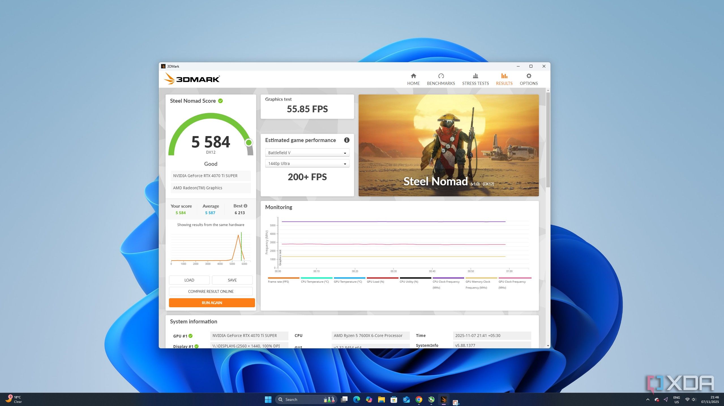Click the OneDrive sync error tray icon
Viewport: 724px width, 406px height.
coord(657,399)
